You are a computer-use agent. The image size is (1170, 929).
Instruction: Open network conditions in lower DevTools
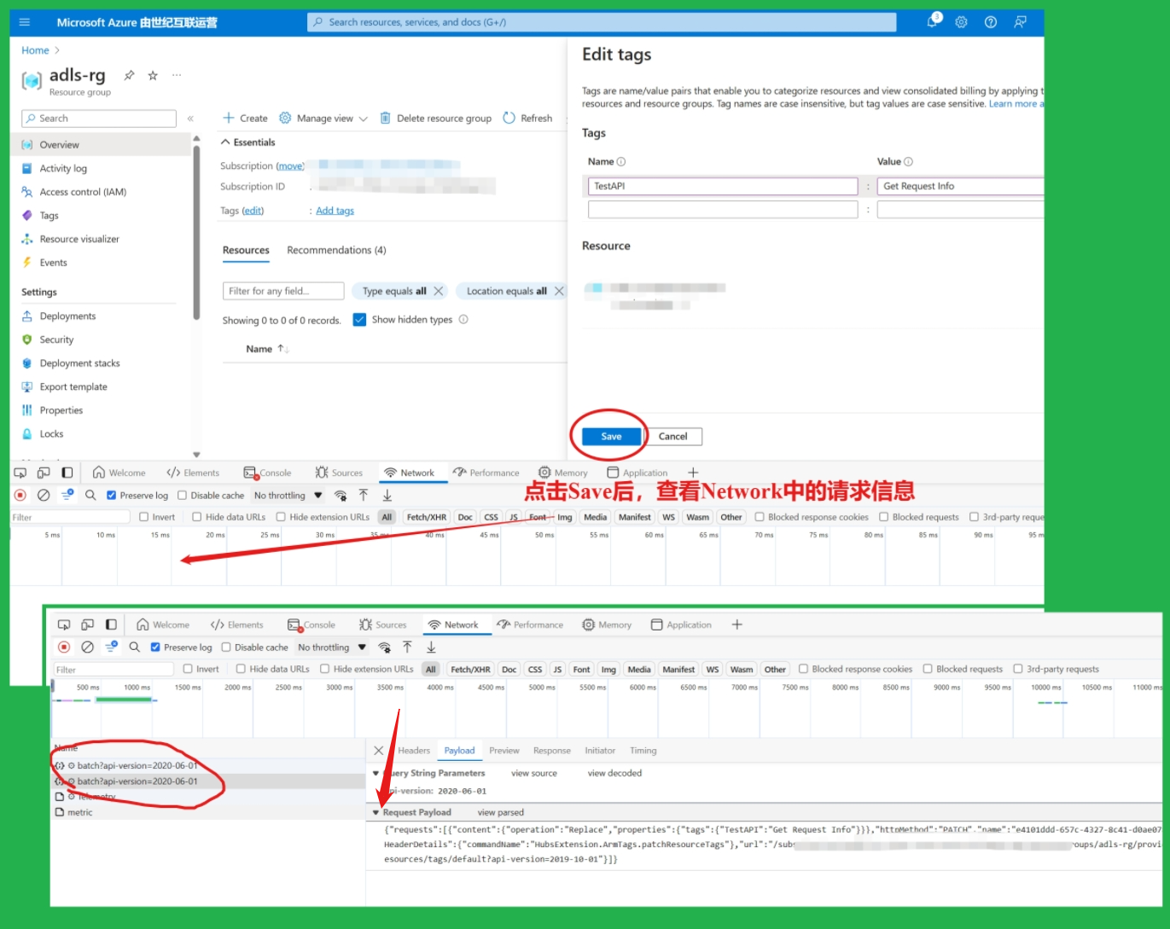[x=384, y=647]
